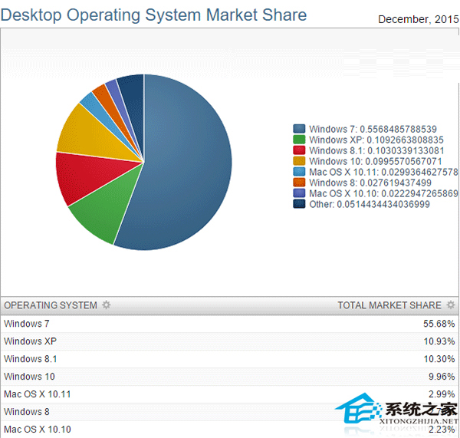This screenshot has height=438, width=460.
Task: Click the 9.96% market share value
Action: [x=442, y=377]
